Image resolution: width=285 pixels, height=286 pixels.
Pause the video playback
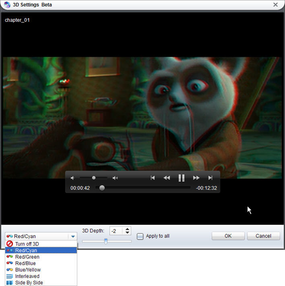181,178
